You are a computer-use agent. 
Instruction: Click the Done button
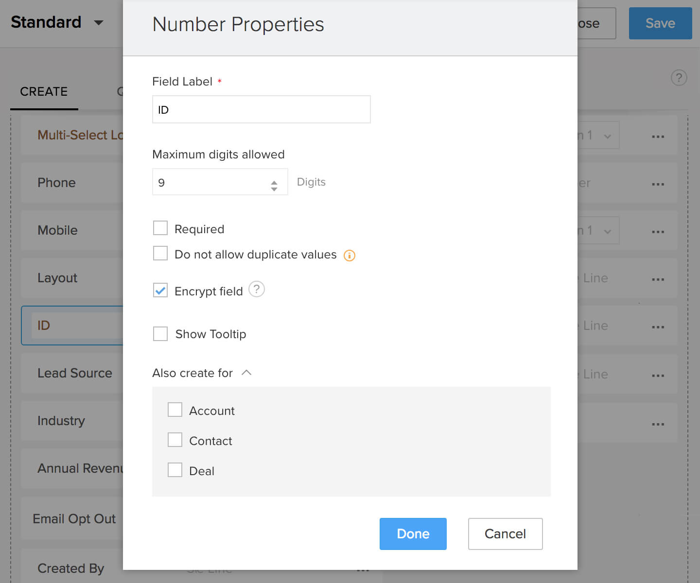click(413, 534)
